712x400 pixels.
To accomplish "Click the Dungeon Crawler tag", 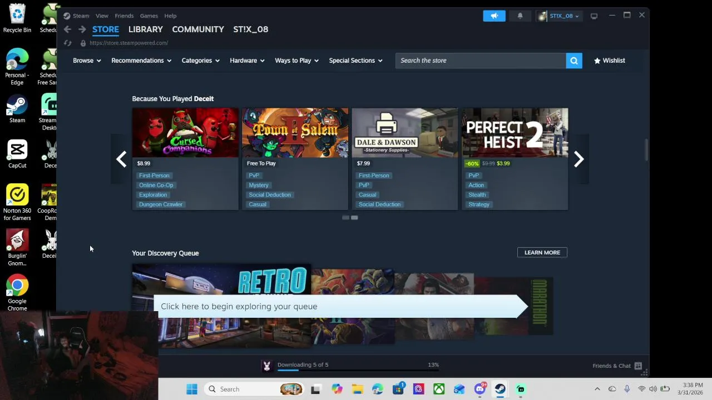I will pos(161,204).
